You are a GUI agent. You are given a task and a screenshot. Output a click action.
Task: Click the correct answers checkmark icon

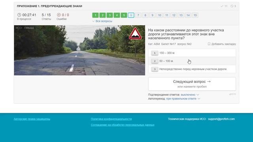222,6
